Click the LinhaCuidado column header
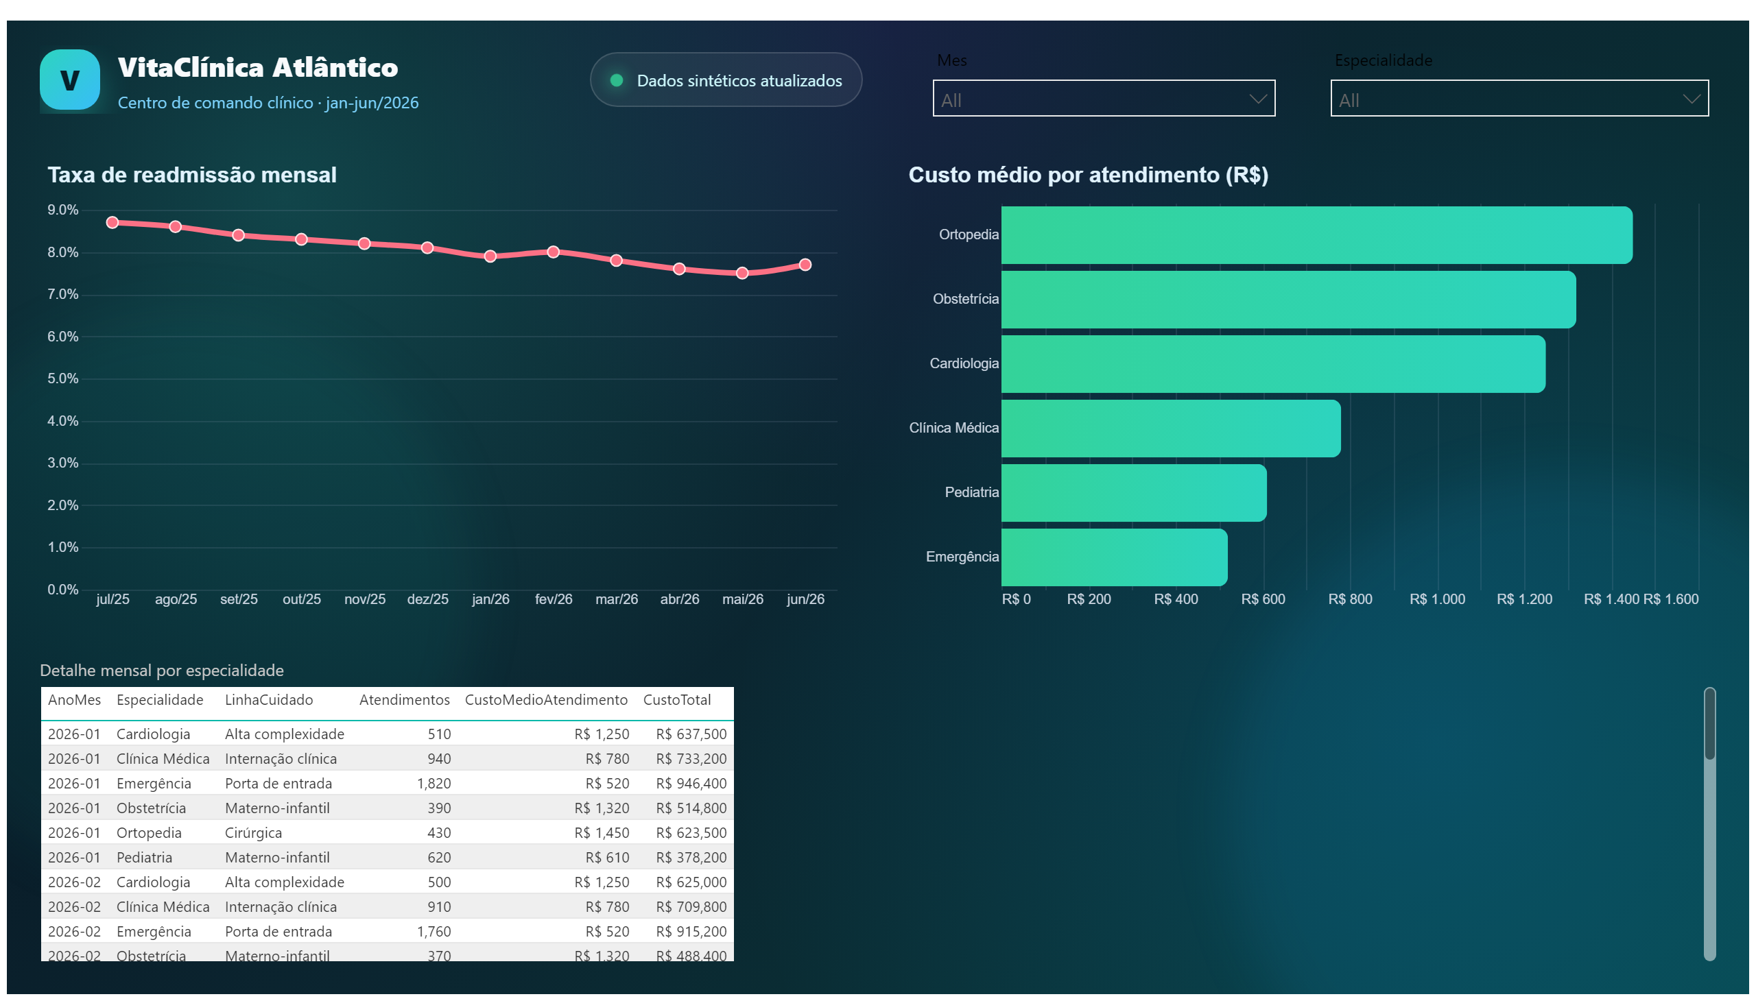 269,700
